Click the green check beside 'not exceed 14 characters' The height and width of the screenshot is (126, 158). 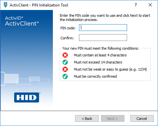tap(65, 62)
